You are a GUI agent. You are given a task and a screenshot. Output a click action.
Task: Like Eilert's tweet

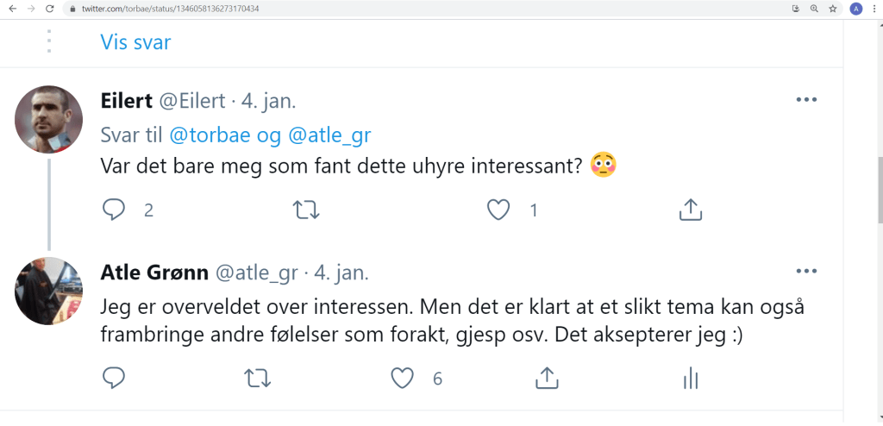pyautogui.click(x=499, y=210)
